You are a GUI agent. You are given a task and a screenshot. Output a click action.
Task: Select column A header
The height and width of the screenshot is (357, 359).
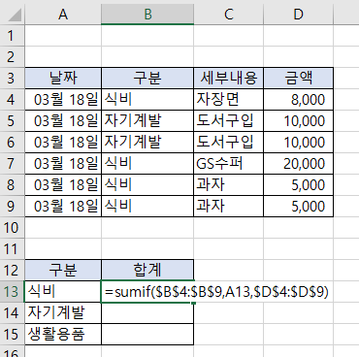pyautogui.click(x=63, y=15)
